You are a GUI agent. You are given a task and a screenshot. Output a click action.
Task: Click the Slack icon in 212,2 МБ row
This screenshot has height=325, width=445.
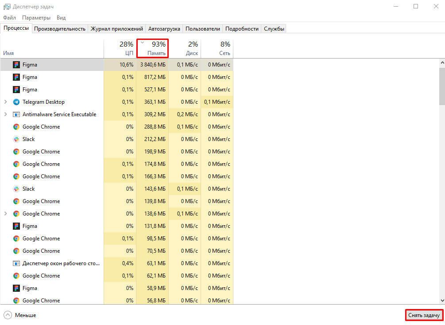(16, 139)
